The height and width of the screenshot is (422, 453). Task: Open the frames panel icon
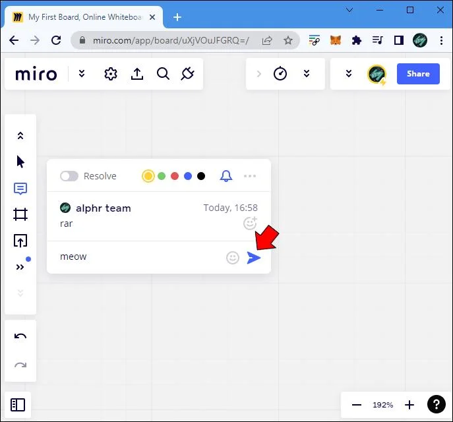(x=18, y=405)
